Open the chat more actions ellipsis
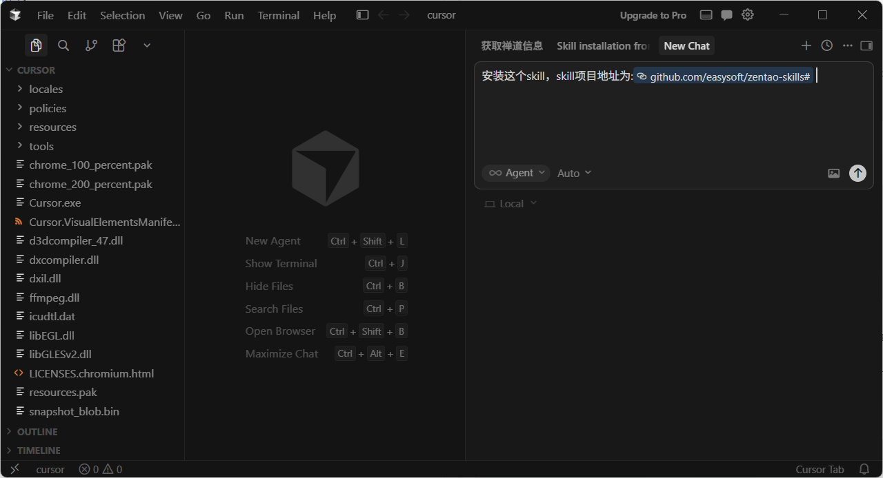The width and height of the screenshot is (883, 478). click(847, 45)
